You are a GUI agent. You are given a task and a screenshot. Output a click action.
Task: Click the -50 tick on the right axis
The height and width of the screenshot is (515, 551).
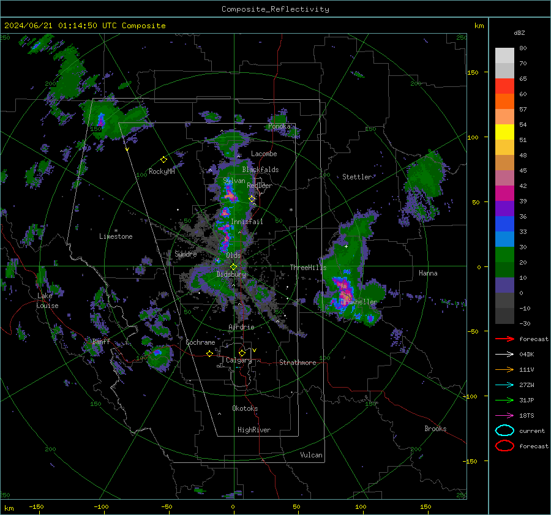click(x=473, y=331)
